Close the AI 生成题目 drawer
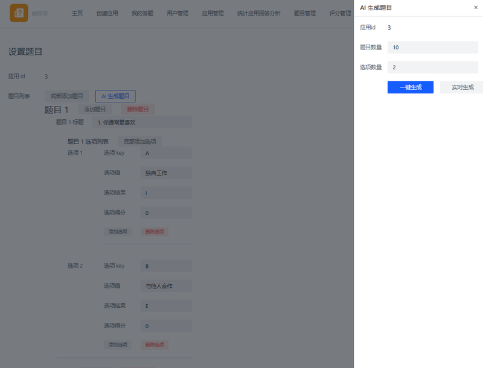 tap(476, 7)
